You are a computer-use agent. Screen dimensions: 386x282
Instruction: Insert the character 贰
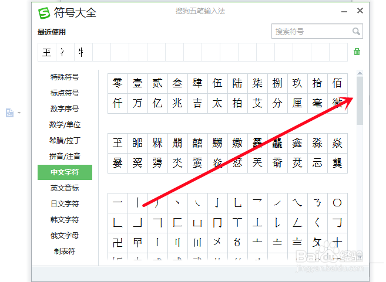(x=157, y=83)
